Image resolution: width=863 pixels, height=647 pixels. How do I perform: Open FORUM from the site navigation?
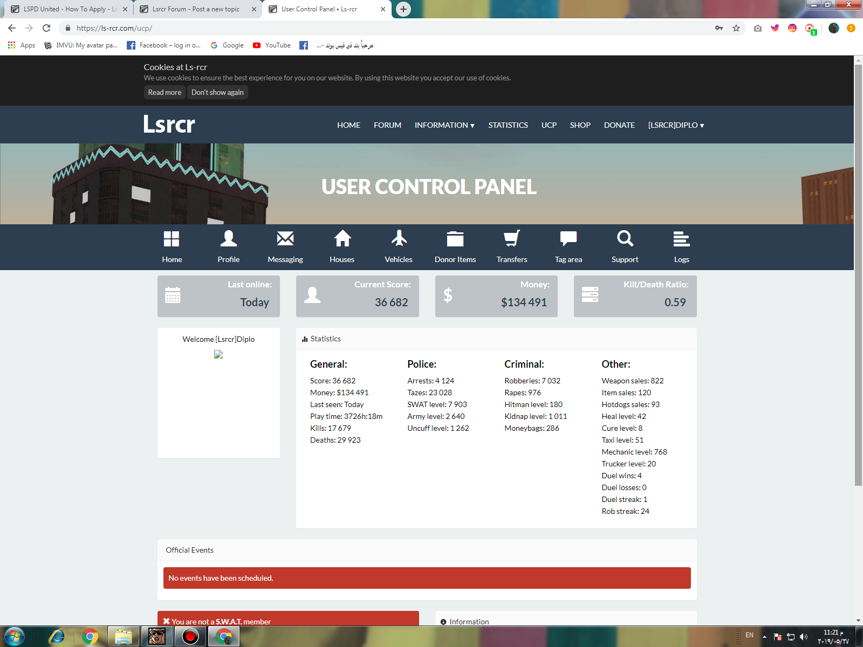[387, 125]
